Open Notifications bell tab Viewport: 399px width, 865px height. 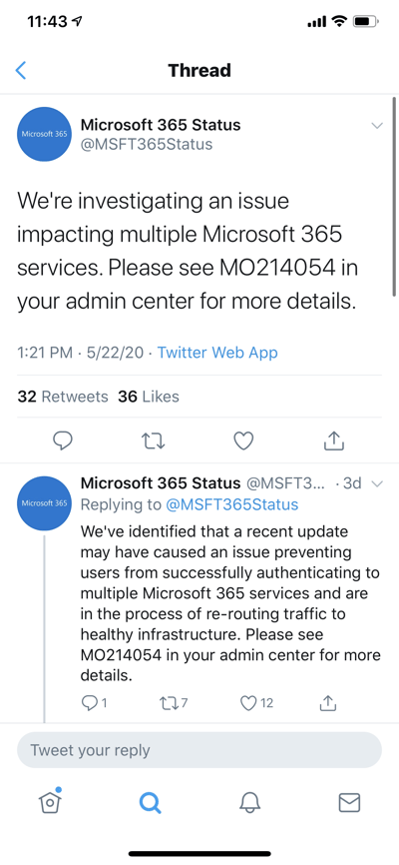(x=249, y=802)
